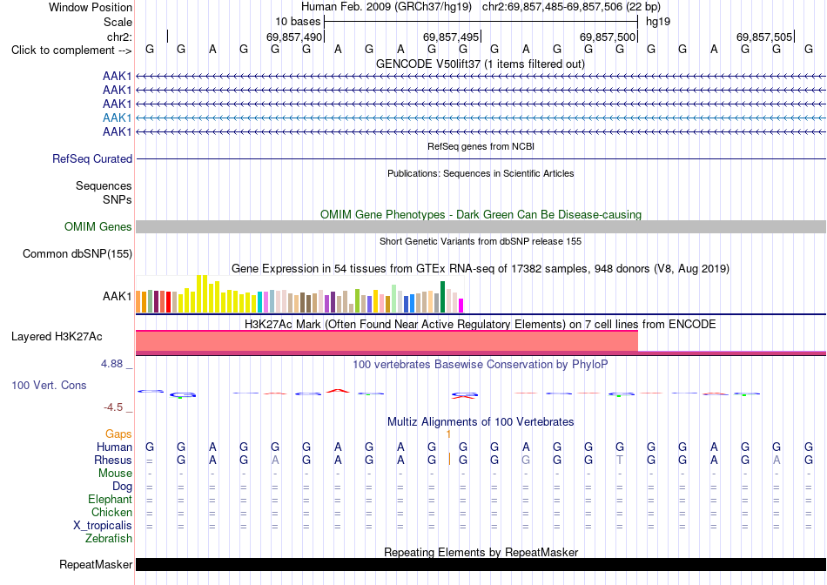This screenshot has width=827, height=585.
Task: Open the 'Multiz Alignments of 100 Vertebrates' title
Action: click(481, 422)
